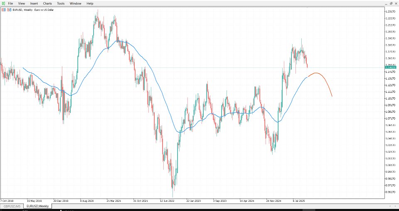Open the View menu
The image size is (399, 211).
(x=22, y=3)
